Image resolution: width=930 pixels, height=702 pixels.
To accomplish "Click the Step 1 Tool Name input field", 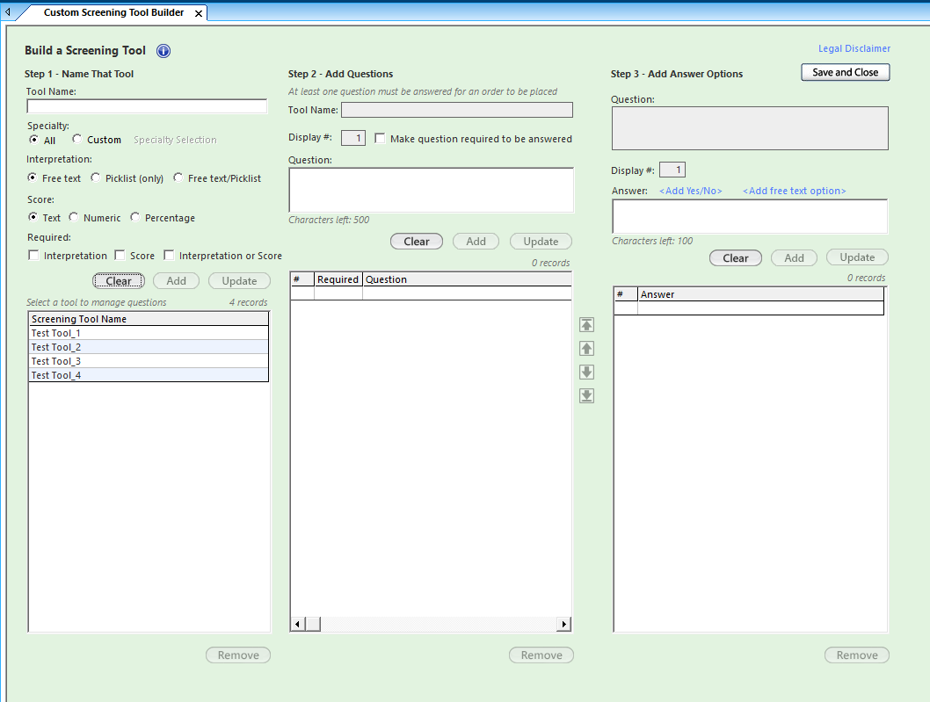I will coord(147,106).
